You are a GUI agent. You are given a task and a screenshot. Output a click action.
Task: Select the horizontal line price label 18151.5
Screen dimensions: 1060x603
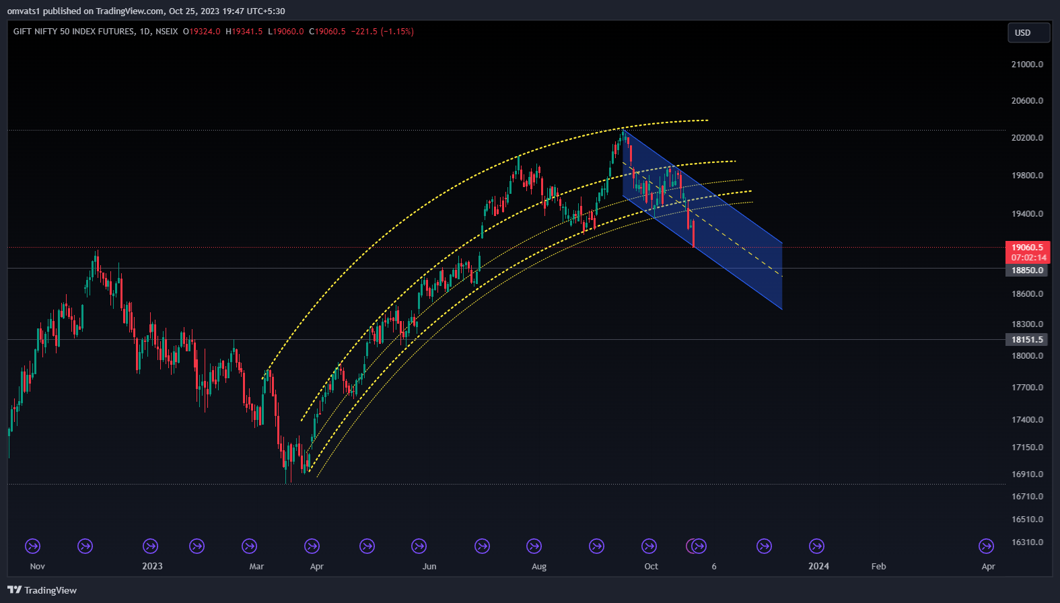pos(1027,340)
